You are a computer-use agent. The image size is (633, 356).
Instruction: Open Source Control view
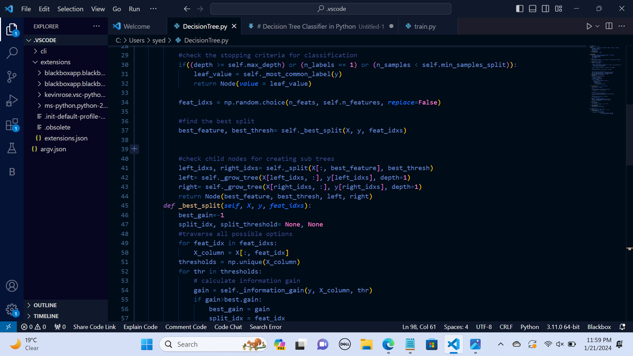(12, 77)
